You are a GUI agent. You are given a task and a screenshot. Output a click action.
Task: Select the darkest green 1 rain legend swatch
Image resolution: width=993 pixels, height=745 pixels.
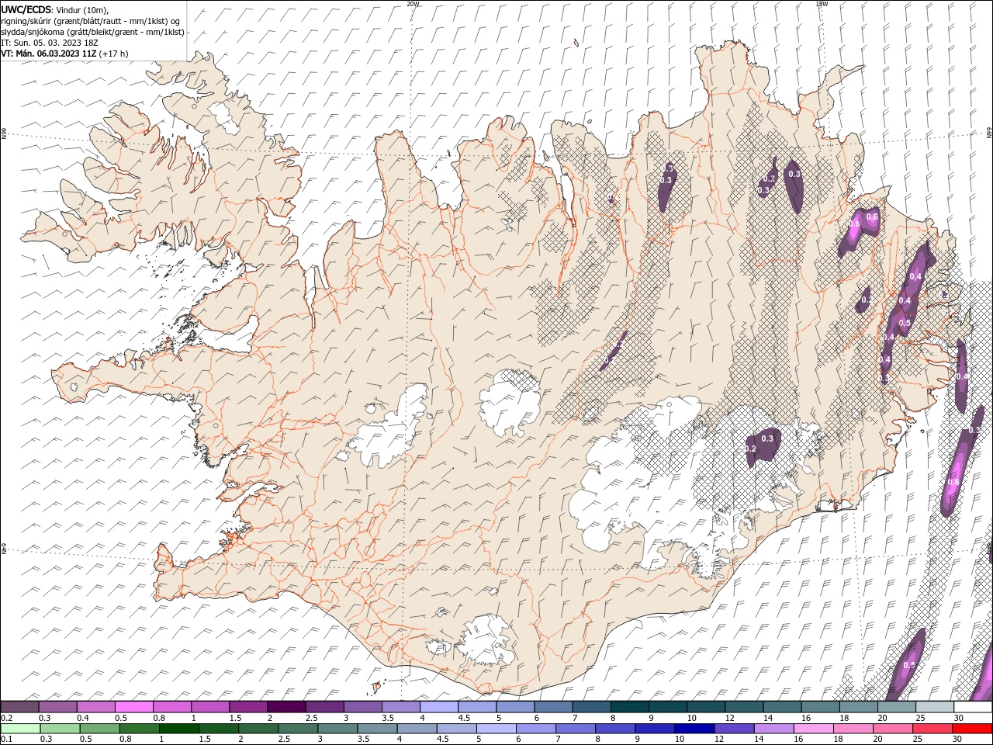tap(179, 728)
